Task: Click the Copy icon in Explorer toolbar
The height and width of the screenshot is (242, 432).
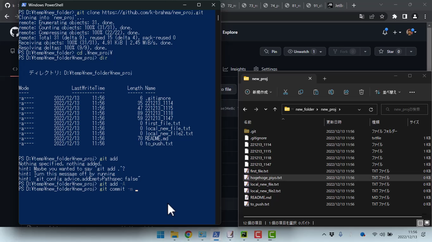Action: tap(301, 92)
